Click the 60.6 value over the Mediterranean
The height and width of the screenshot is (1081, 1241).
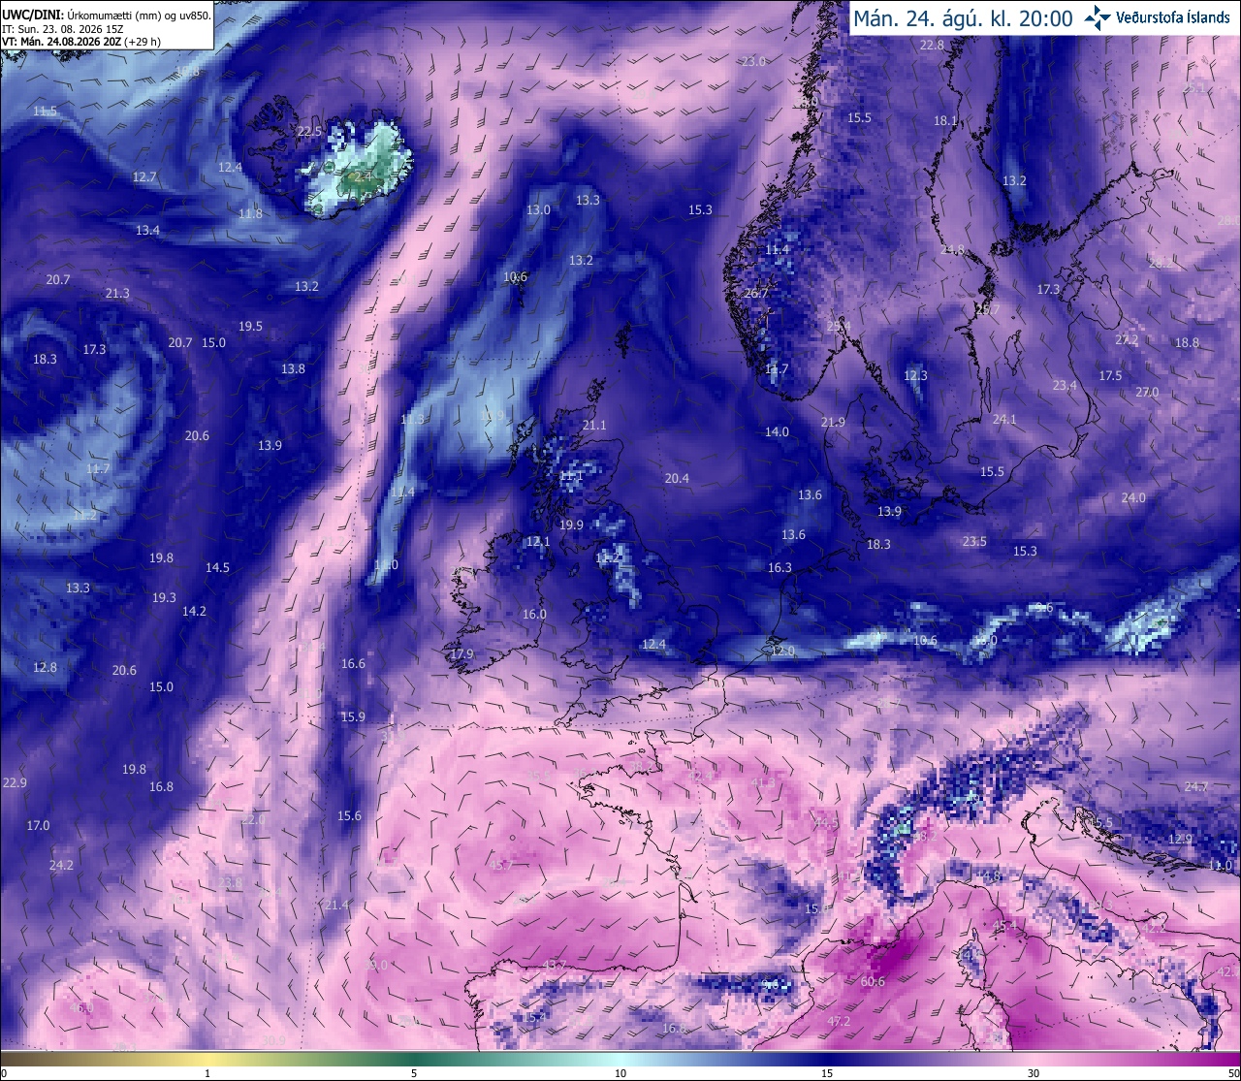873,982
